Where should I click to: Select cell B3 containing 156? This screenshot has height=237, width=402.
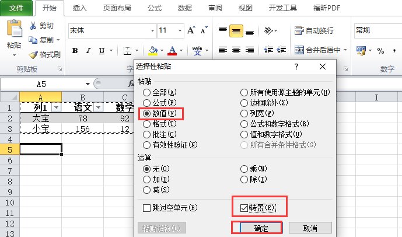pyautogui.click(x=82, y=128)
